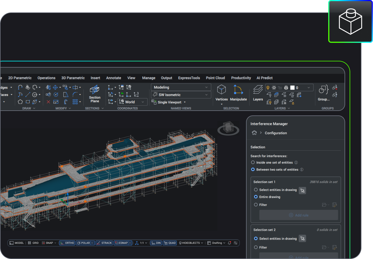Click the Fillet tool icon
373x259 pixels.
(x=75, y=95)
